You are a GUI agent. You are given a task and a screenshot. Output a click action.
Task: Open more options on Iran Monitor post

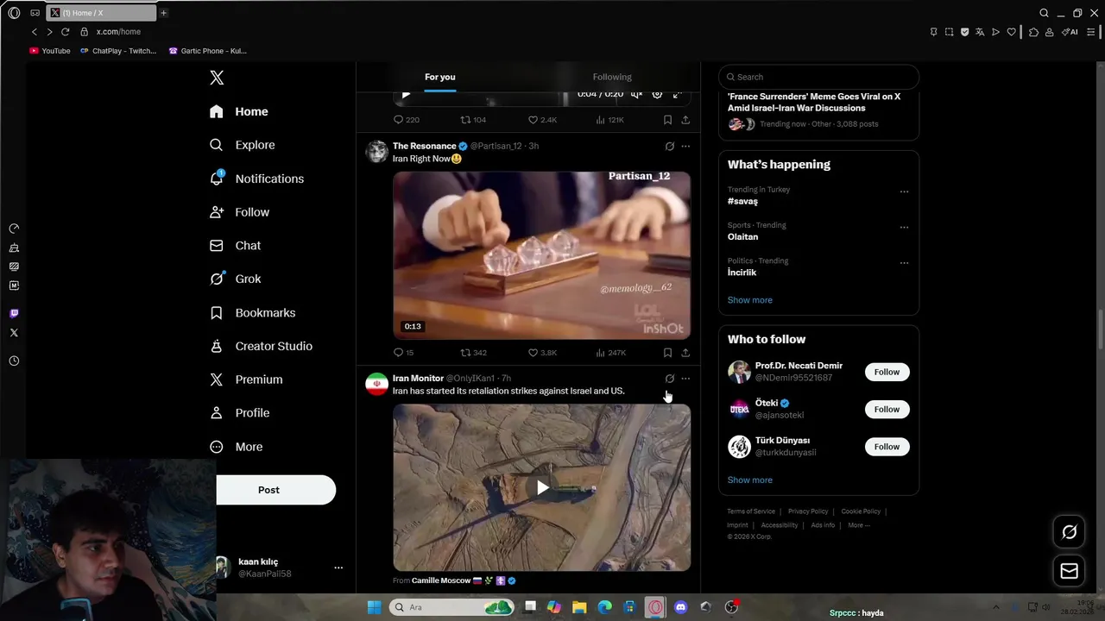pyautogui.click(x=685, y=379)
